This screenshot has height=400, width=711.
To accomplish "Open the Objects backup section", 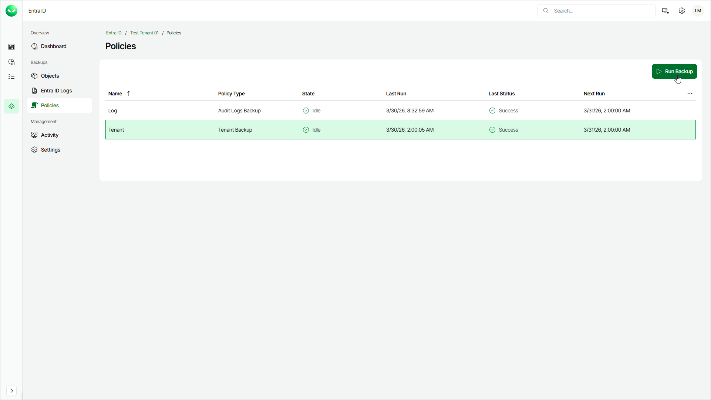I will 50,76.
